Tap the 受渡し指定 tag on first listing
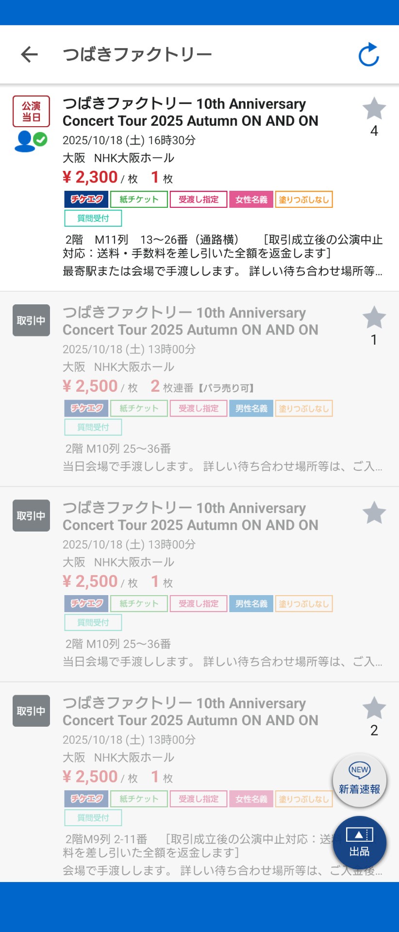Screen dimensions: 399x932 point(199,200)
